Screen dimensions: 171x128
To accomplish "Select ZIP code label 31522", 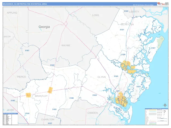I will coord(138,87).
